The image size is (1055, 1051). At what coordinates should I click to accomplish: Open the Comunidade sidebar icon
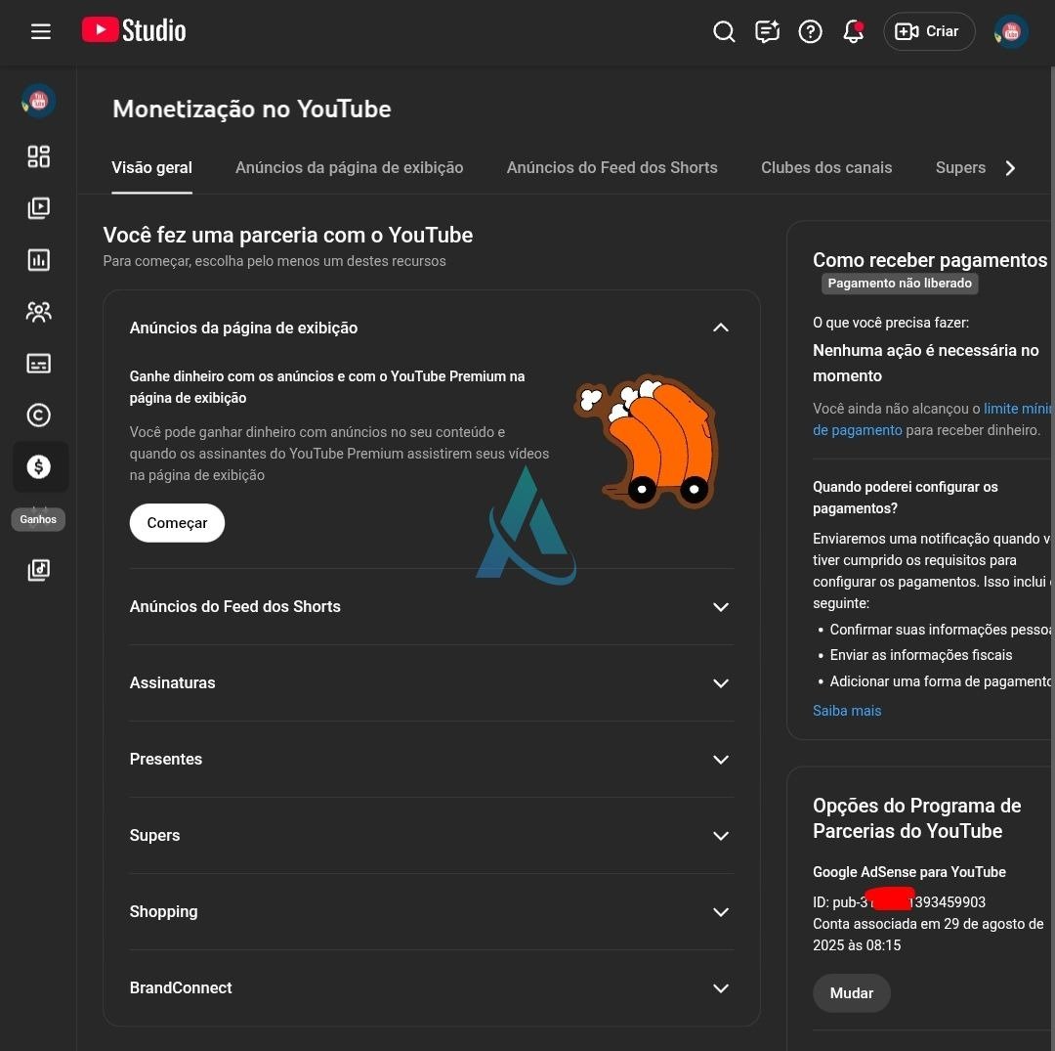[39, 312]
